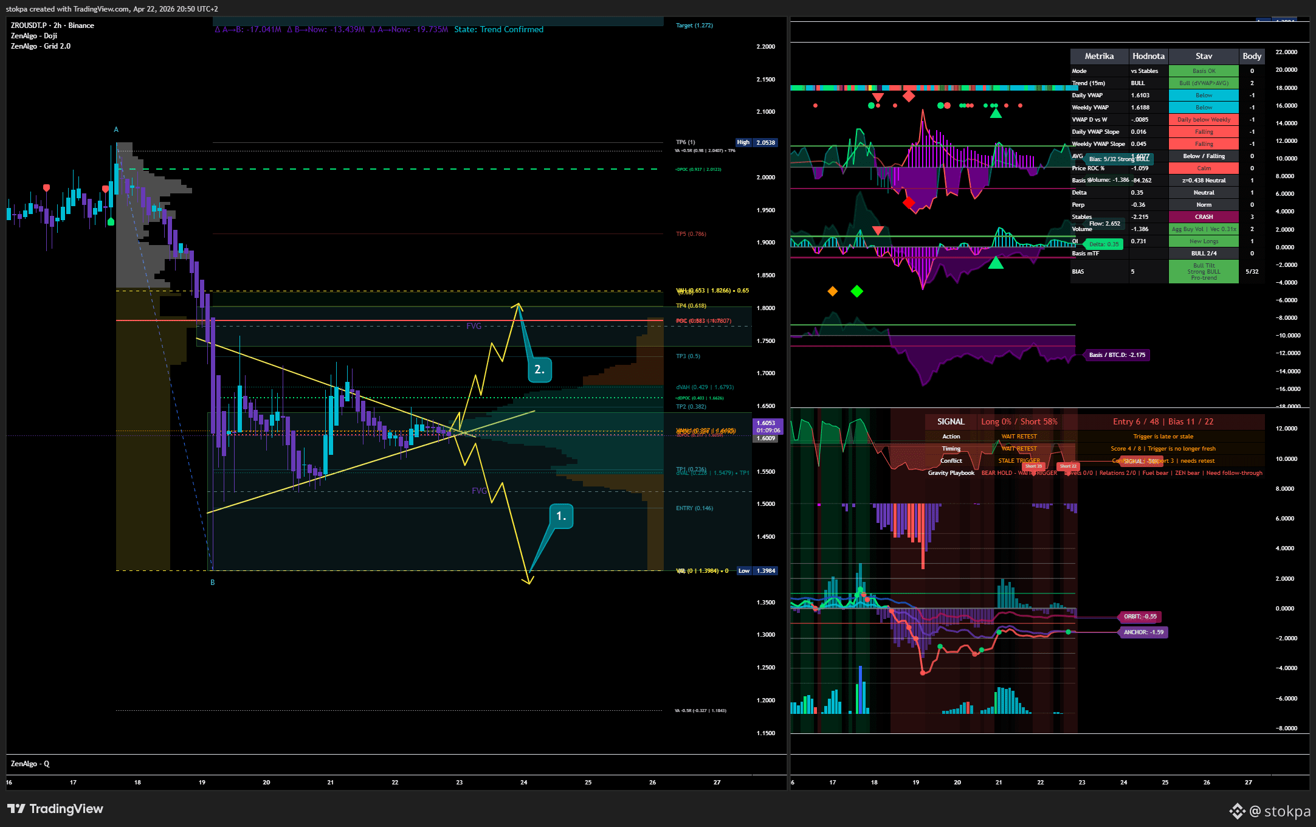Click 'WAIT RETEST' in the Action row
This screenshot has width=1316, height=827.
(1019, 437)
